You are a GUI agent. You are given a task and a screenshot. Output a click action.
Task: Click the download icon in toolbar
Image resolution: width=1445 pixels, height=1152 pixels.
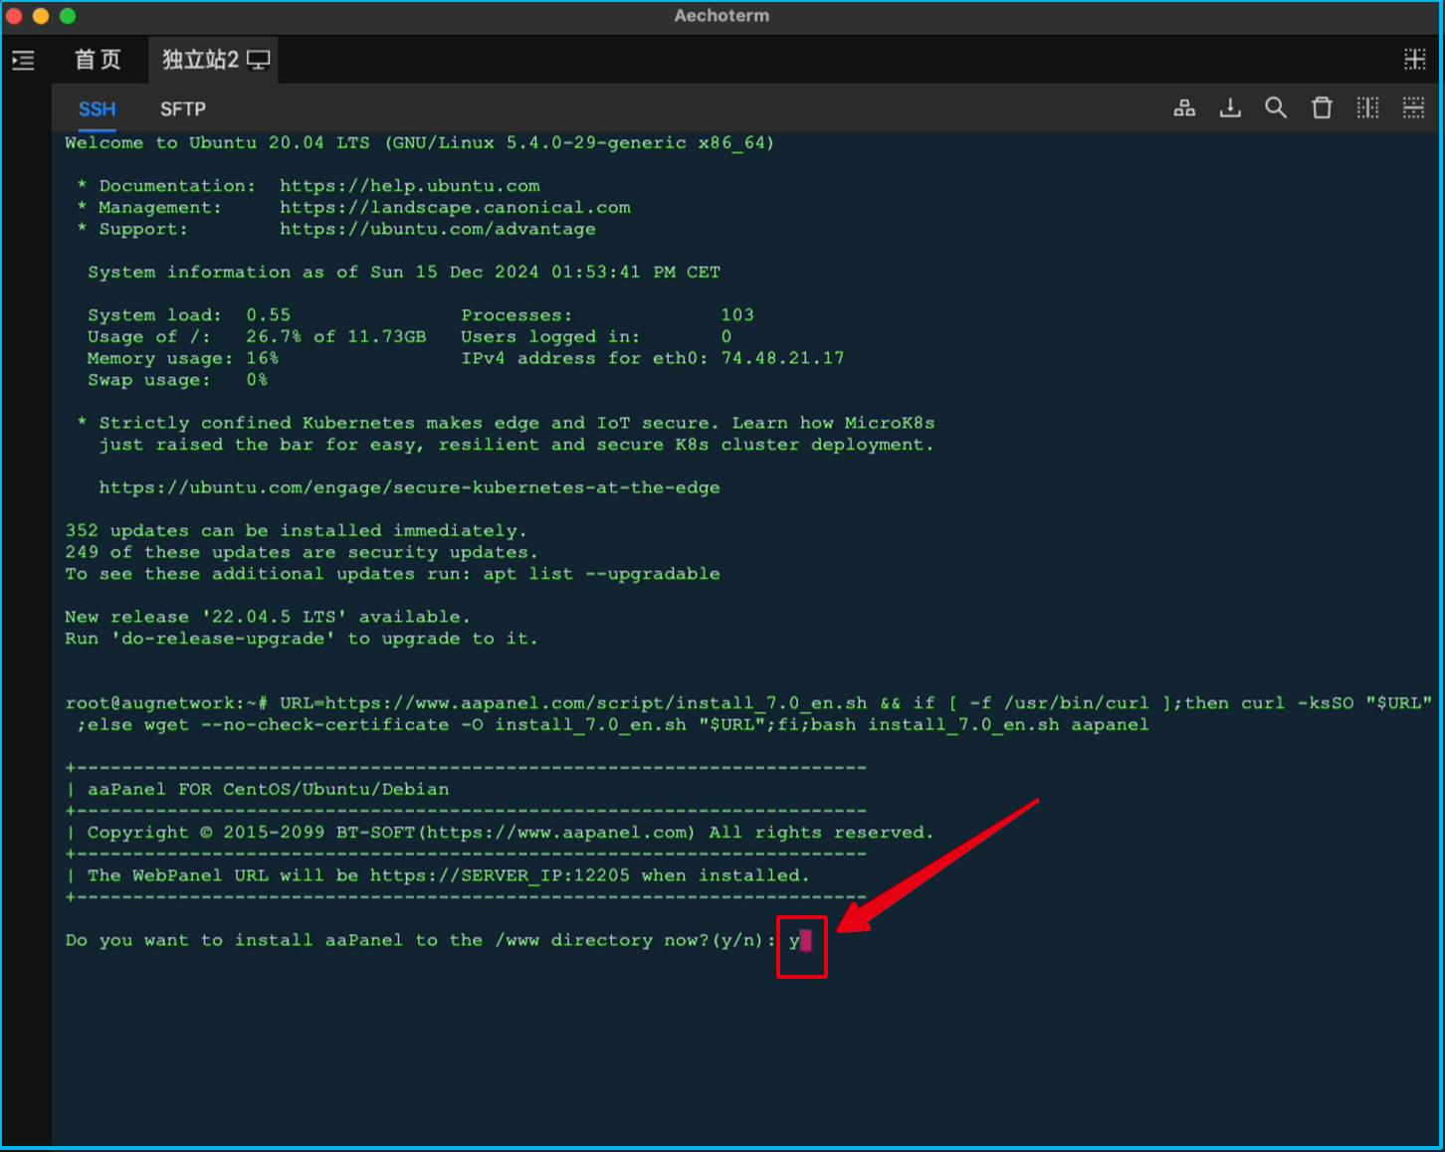(x=1230, y=108)
